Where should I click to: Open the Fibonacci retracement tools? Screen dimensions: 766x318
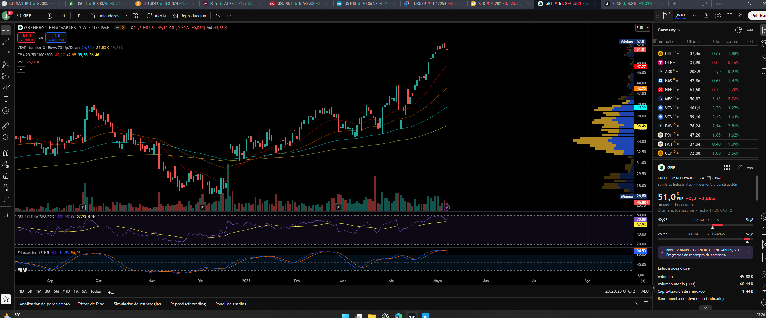click(x=6, y=53)
